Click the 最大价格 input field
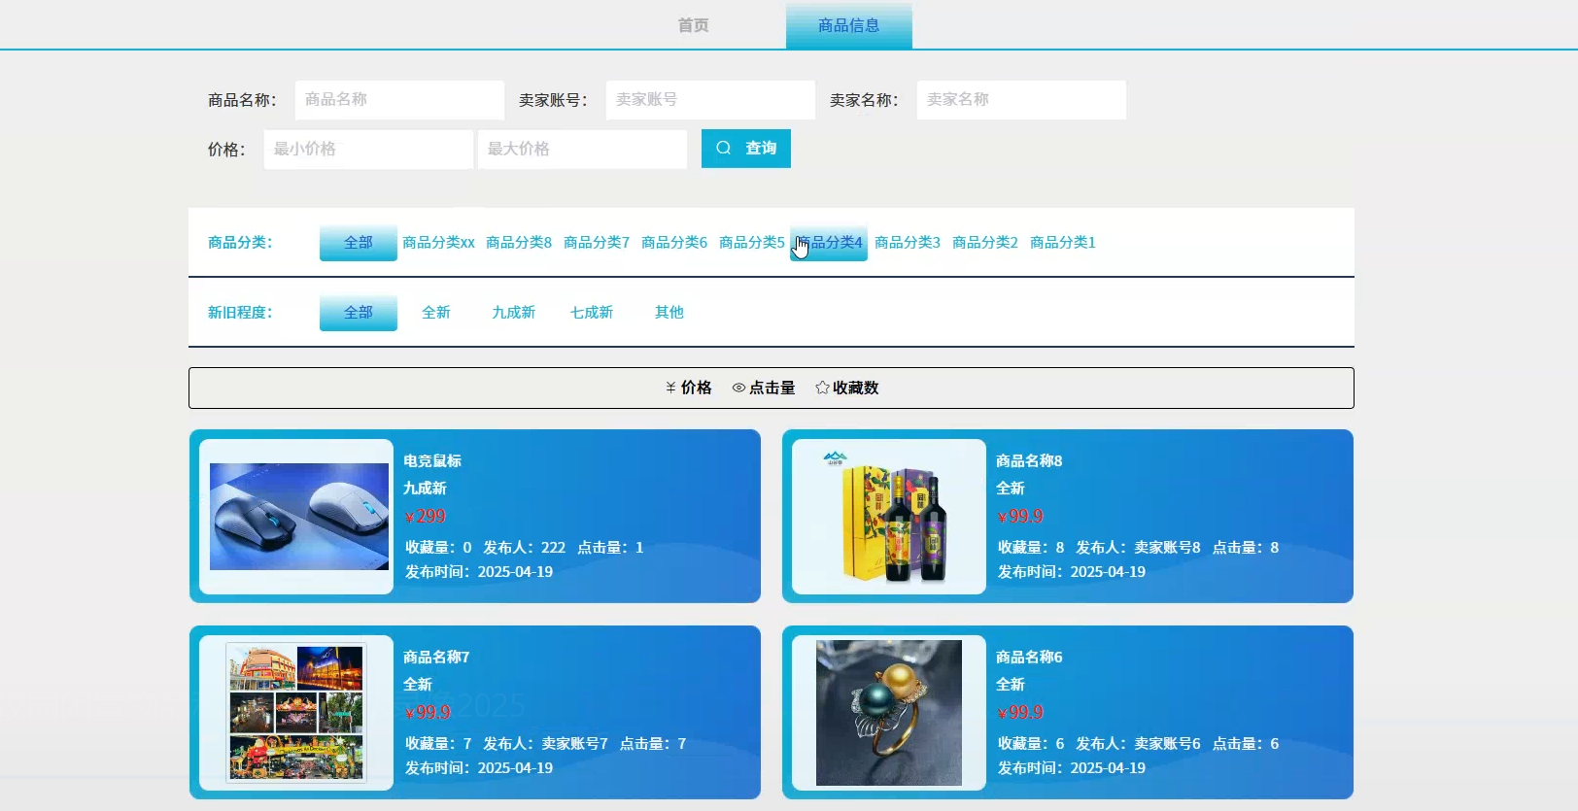This screenshot has height=811, width=1578. point(582,150)
